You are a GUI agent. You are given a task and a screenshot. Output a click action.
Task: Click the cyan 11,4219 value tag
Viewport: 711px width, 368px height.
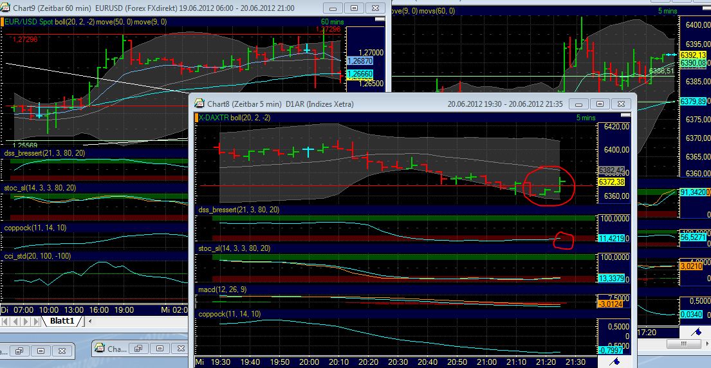(x=612, y=238)
